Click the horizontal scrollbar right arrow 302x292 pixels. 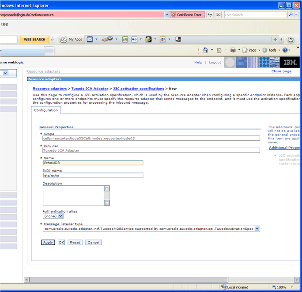tap(297, 280)
